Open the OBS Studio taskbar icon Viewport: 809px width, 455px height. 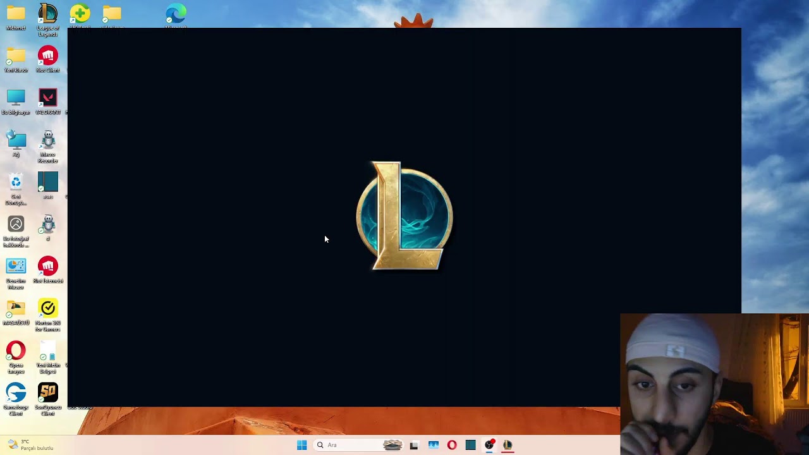[x=489, y=445]
